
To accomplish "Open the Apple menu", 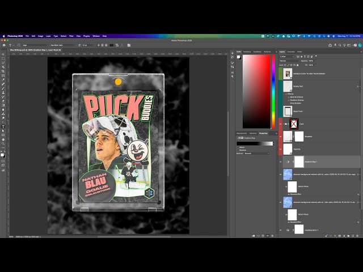I will 3,36.
